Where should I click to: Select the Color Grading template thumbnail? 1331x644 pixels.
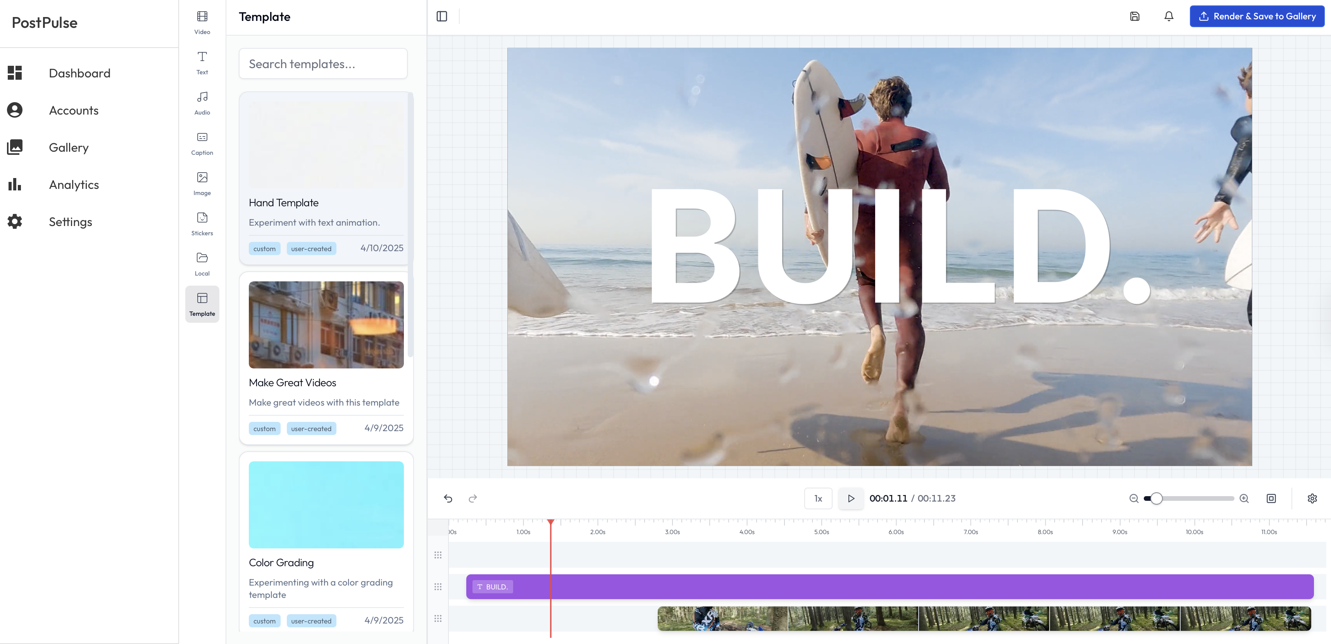point(326,505)
